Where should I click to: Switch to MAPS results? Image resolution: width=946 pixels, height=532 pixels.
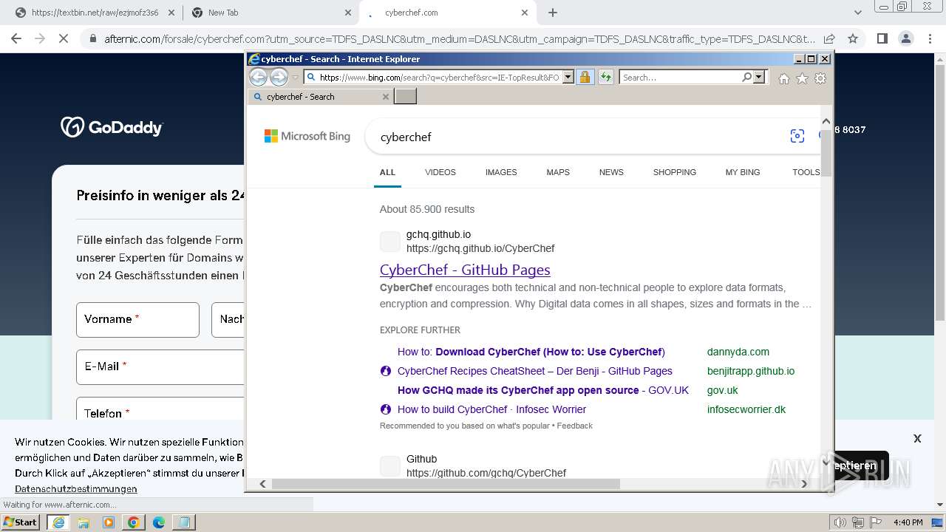pyautogui.click(x=558, y=172)
